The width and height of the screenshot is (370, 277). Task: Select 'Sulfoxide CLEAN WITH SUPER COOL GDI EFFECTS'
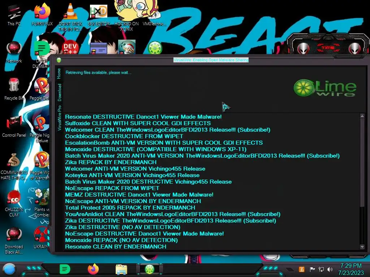point(138,123)
